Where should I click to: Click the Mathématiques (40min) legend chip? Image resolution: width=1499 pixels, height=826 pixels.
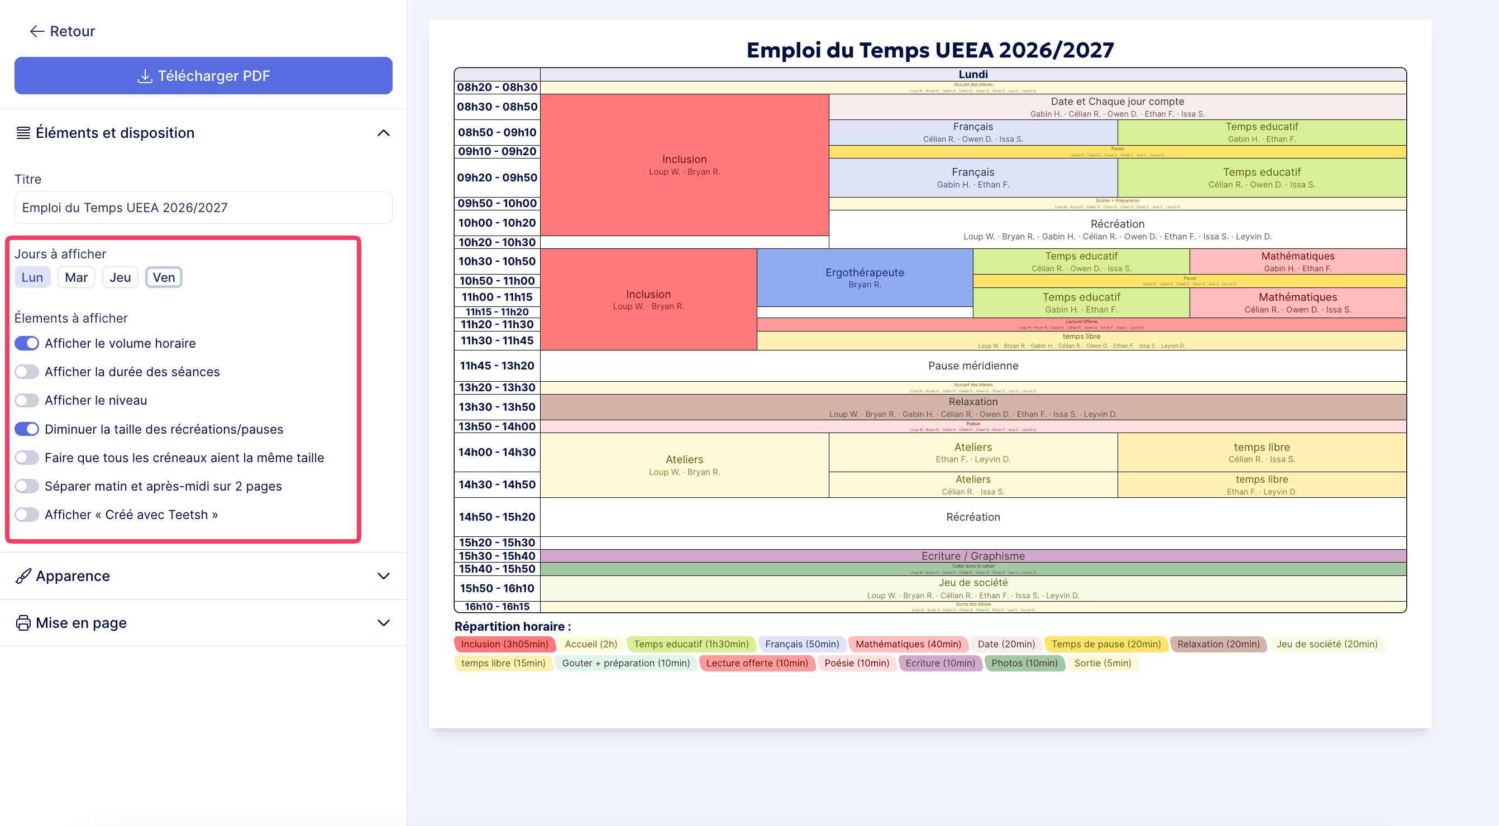pos(908,644)
